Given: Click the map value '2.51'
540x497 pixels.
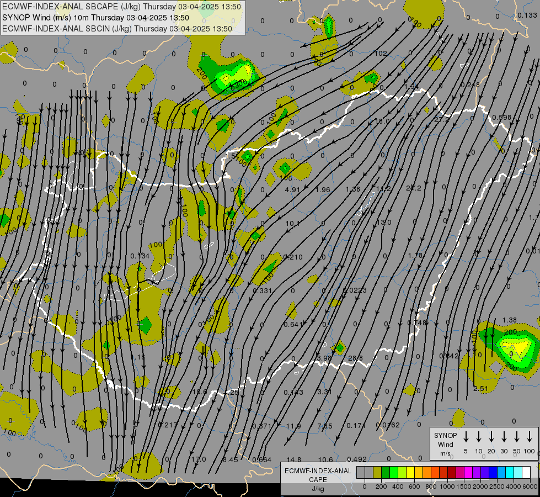Looking at the screenshot, I should (480, 389).
